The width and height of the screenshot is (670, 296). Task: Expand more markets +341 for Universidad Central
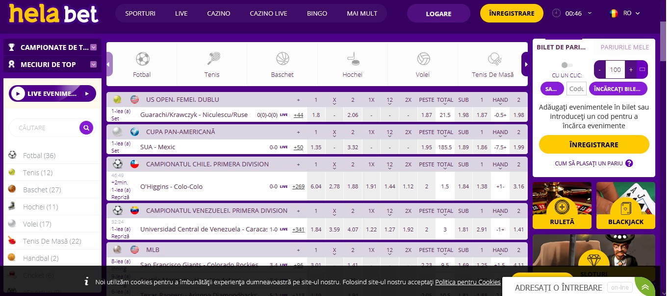pyautogui.click(x=298, y=229)
